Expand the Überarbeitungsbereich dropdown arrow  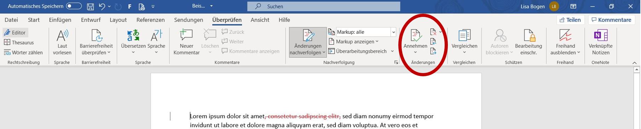[x=392, y=51]
